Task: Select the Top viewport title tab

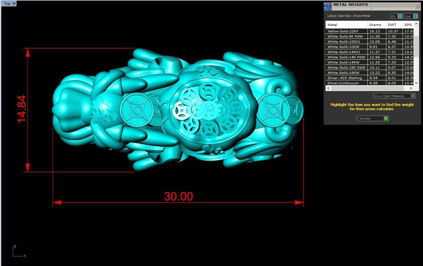Action: (x=7, y=4)
